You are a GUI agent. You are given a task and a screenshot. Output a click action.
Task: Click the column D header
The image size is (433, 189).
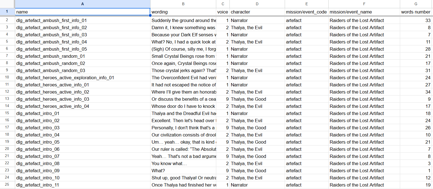pyautogui.click(x=257, y=4)
